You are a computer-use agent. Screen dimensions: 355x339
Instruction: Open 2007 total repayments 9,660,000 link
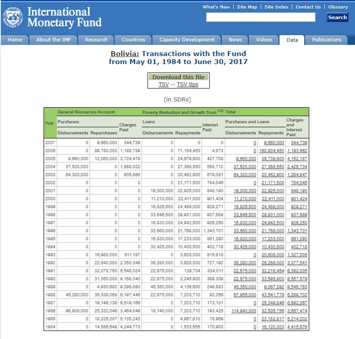pyautogui.click(x=274, y=143)
